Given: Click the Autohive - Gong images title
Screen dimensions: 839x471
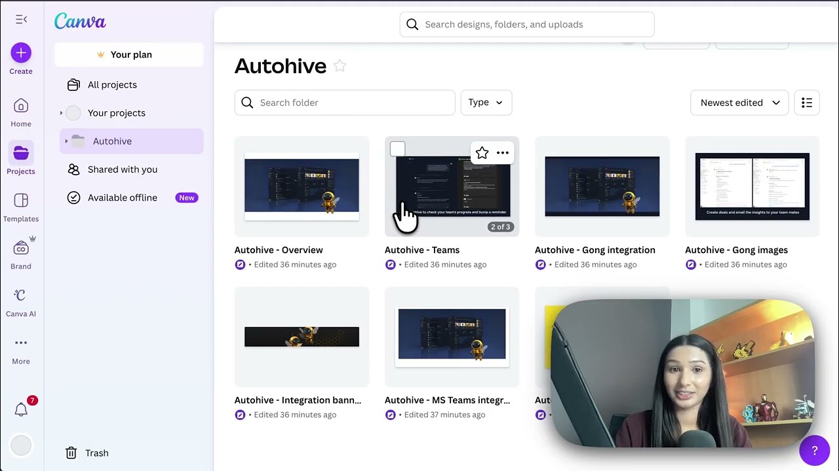Looking at the screenshot, I should click(736, 250).
